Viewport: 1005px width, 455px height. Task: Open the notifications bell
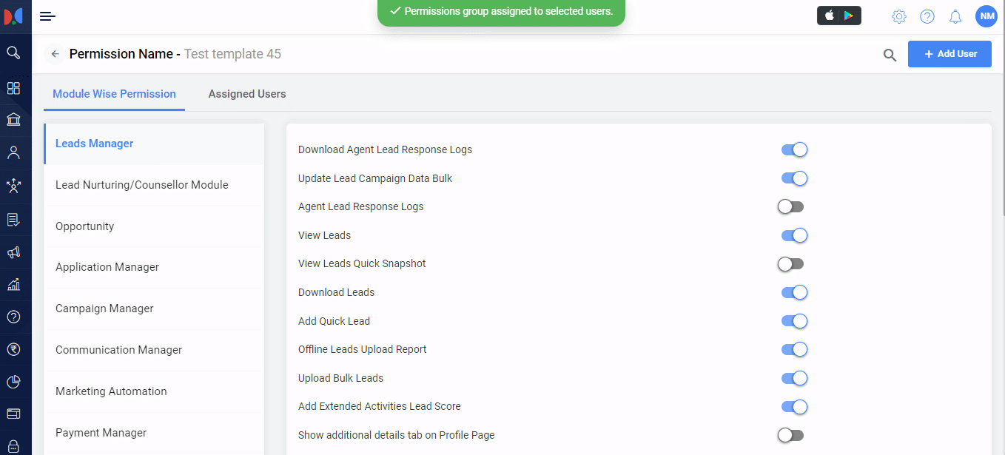[955, 16]
